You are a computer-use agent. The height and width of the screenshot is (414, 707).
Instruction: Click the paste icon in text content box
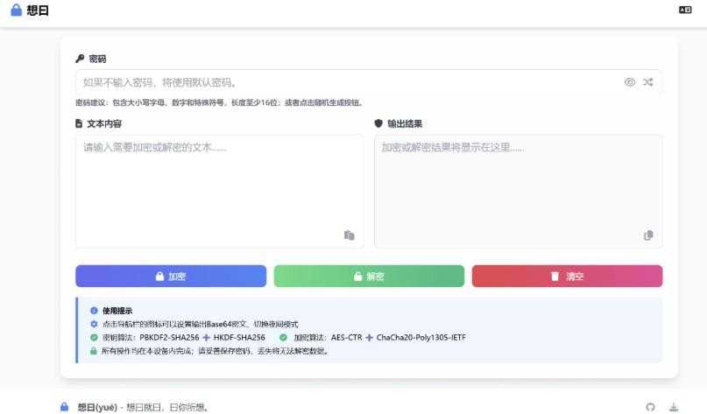(349, 235)
